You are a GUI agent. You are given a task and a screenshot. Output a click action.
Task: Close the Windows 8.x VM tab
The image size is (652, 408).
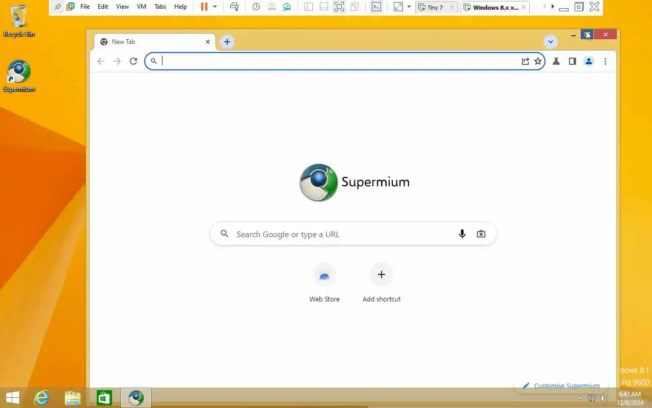(x=524, y=7)
